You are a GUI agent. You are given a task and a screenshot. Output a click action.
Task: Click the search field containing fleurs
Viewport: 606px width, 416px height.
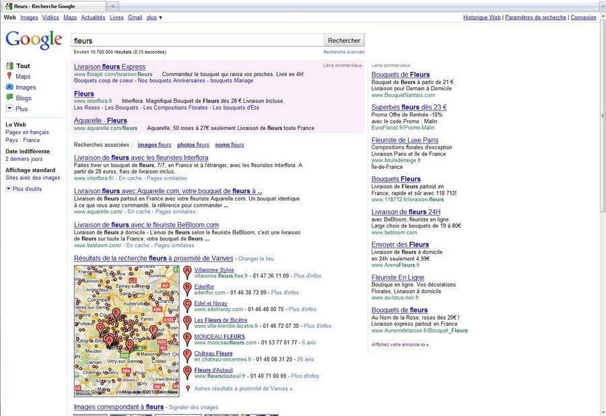point(197,40)
